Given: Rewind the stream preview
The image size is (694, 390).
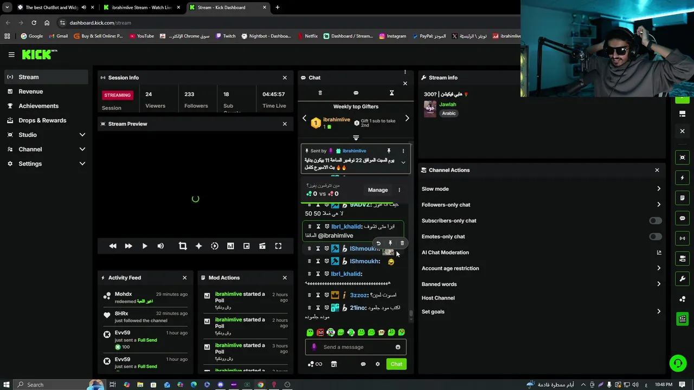Looking at the screenshot, I should (x=113, y=246).
